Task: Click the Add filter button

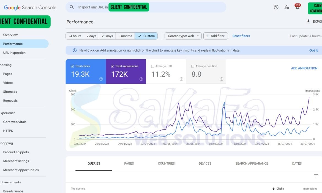Action: tap(215, 36)
